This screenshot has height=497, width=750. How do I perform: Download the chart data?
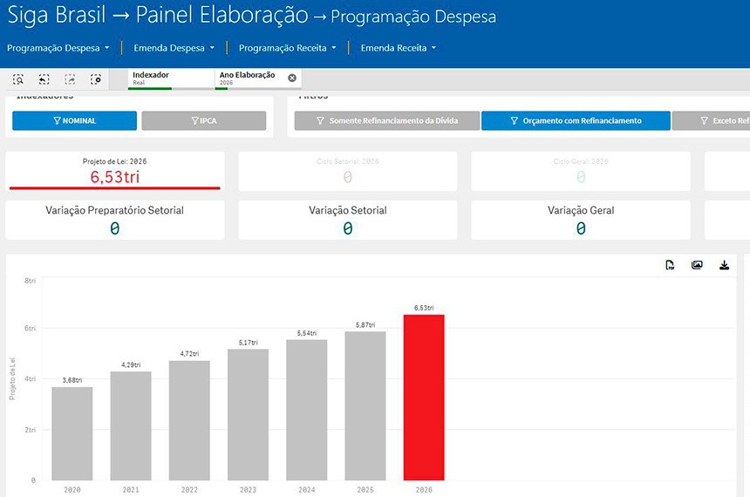click(724, 265)
